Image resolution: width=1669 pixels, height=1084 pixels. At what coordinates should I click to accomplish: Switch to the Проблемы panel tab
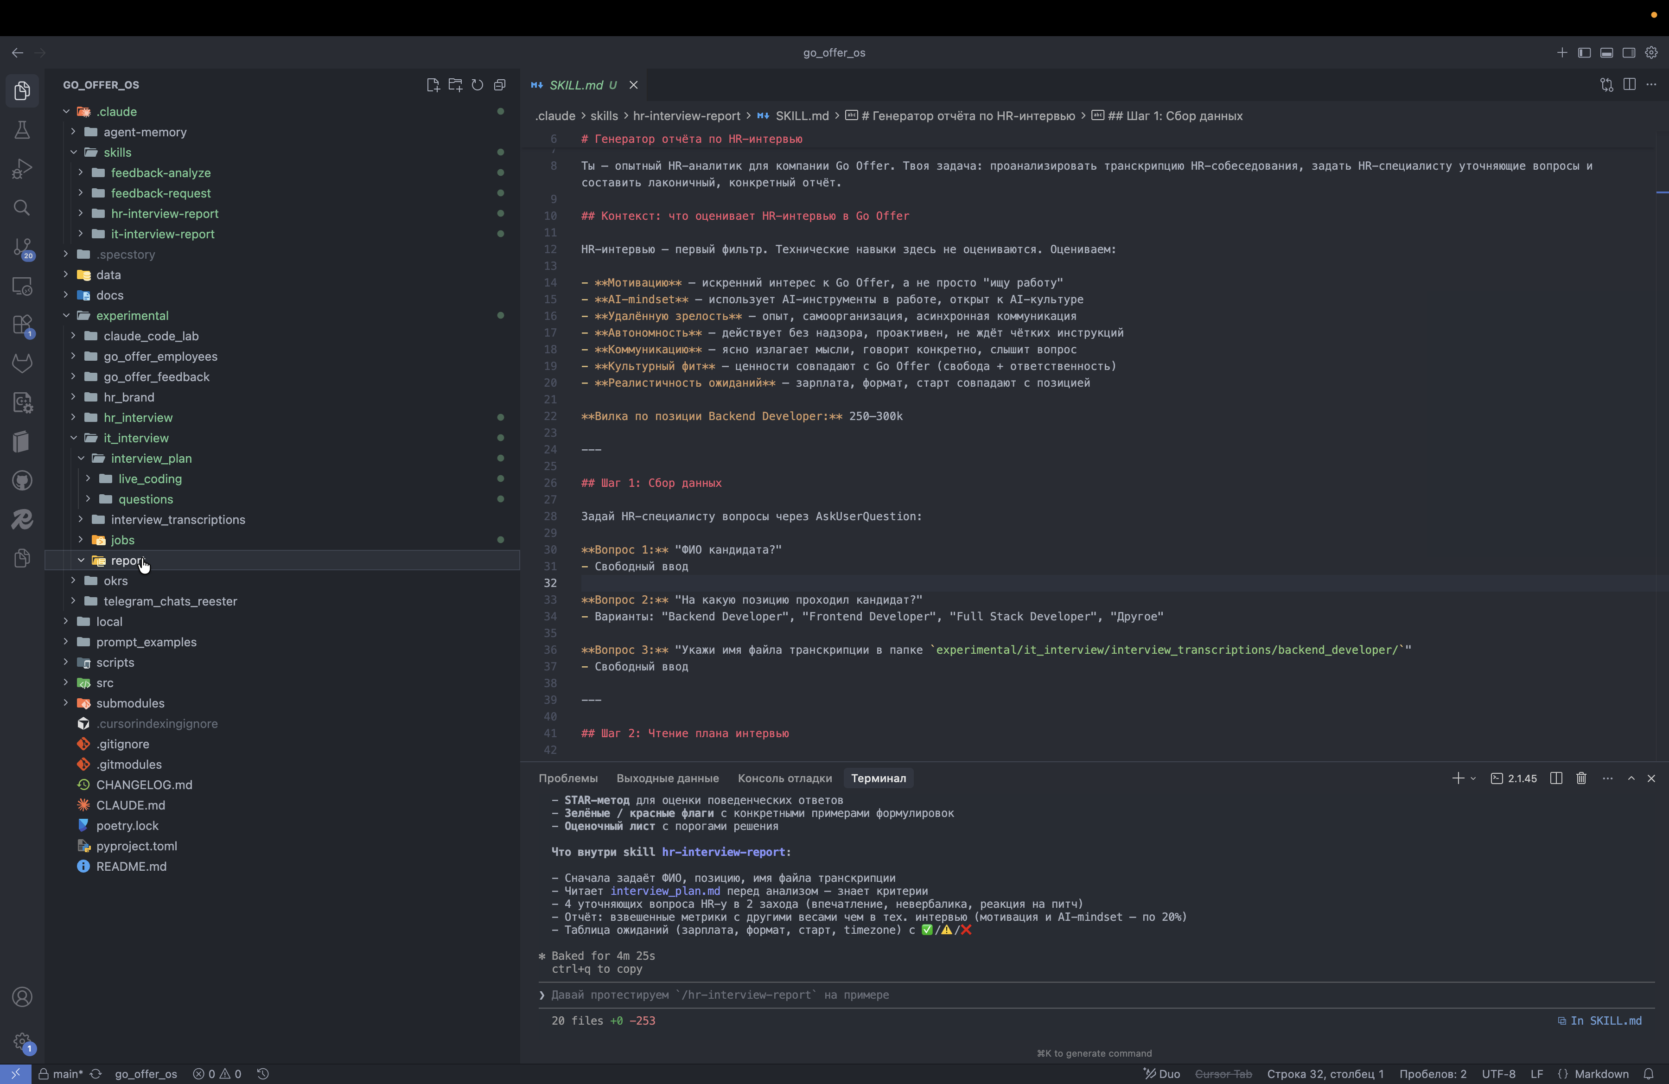tap(567, 778)
